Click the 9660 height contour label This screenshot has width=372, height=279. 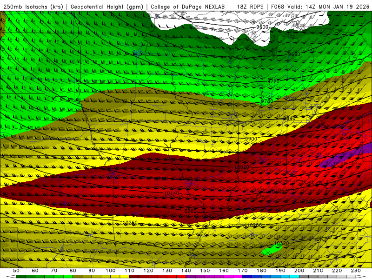click(294, 54)
